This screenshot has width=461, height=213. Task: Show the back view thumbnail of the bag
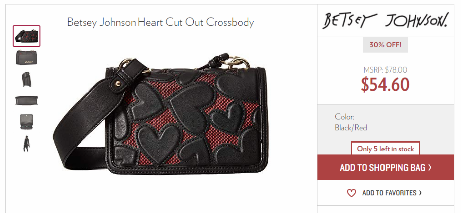click(x=27, y=58)
